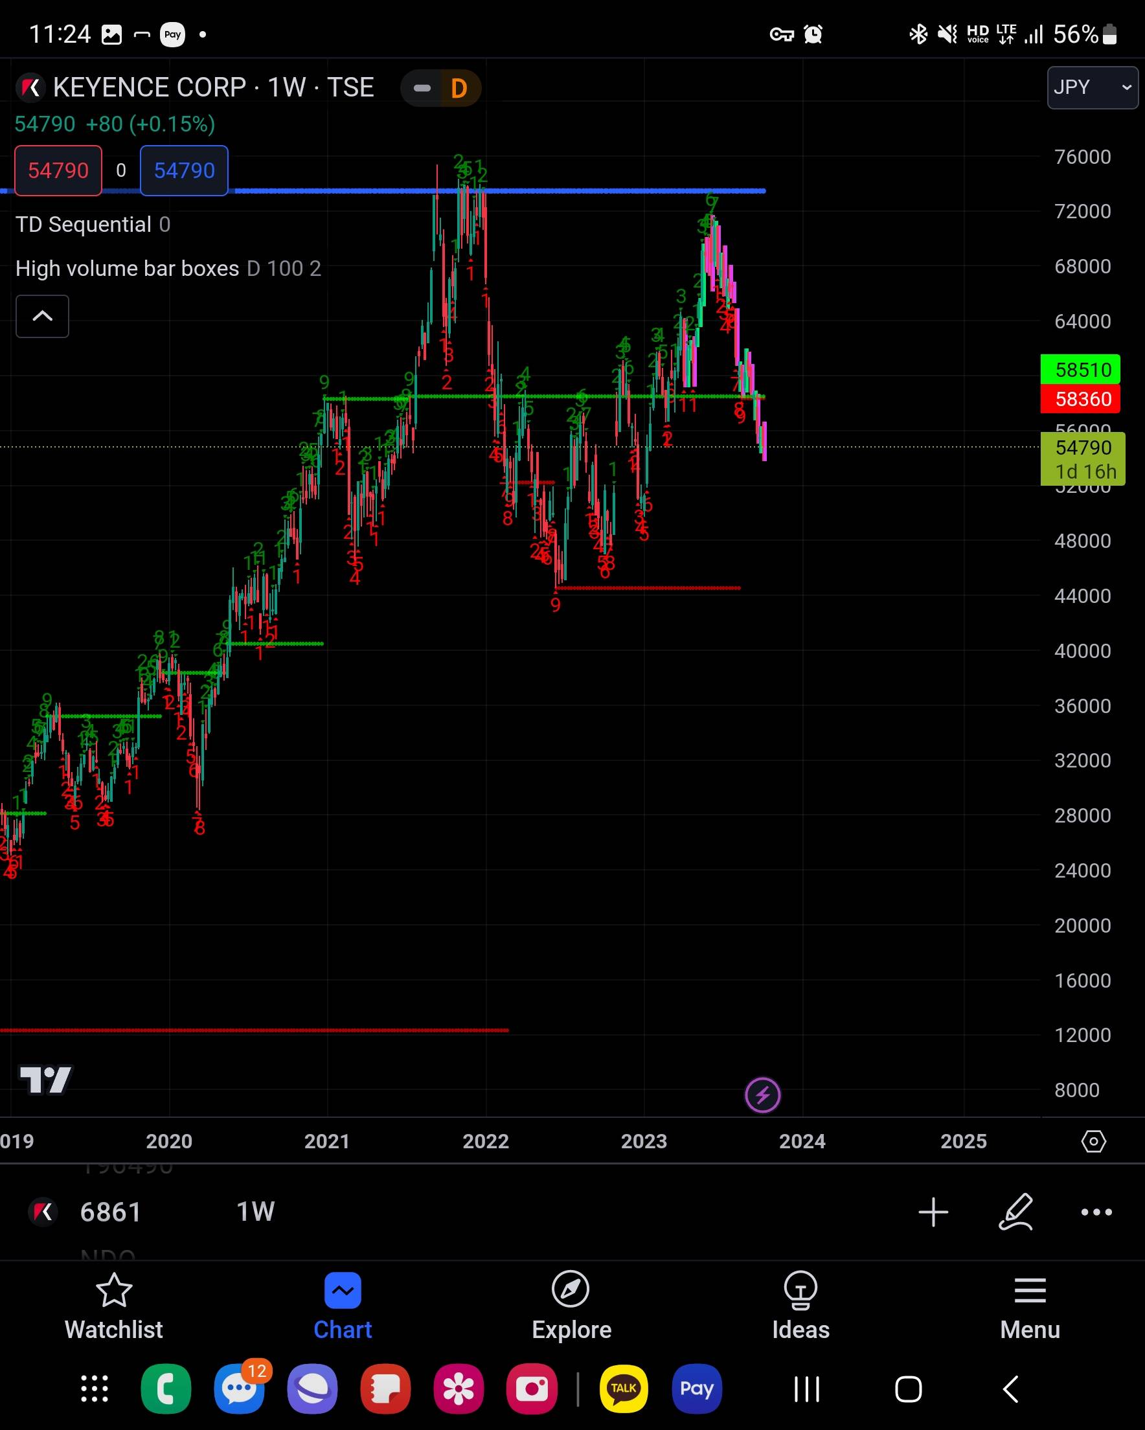Open the three-dot more options menu
Image resolution: width=1145 pixels, height=1430 pixels.
pyautogui.click(x=1096, y=1212)
